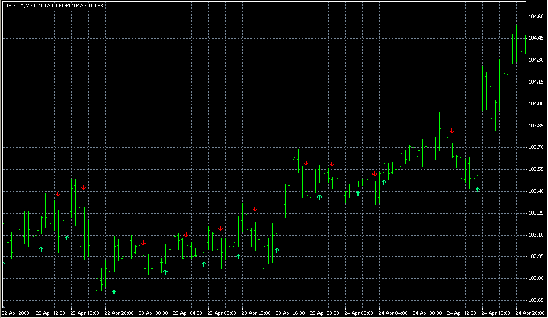Click the 22 Apr 20:00 time label

(x=118, y=313)
